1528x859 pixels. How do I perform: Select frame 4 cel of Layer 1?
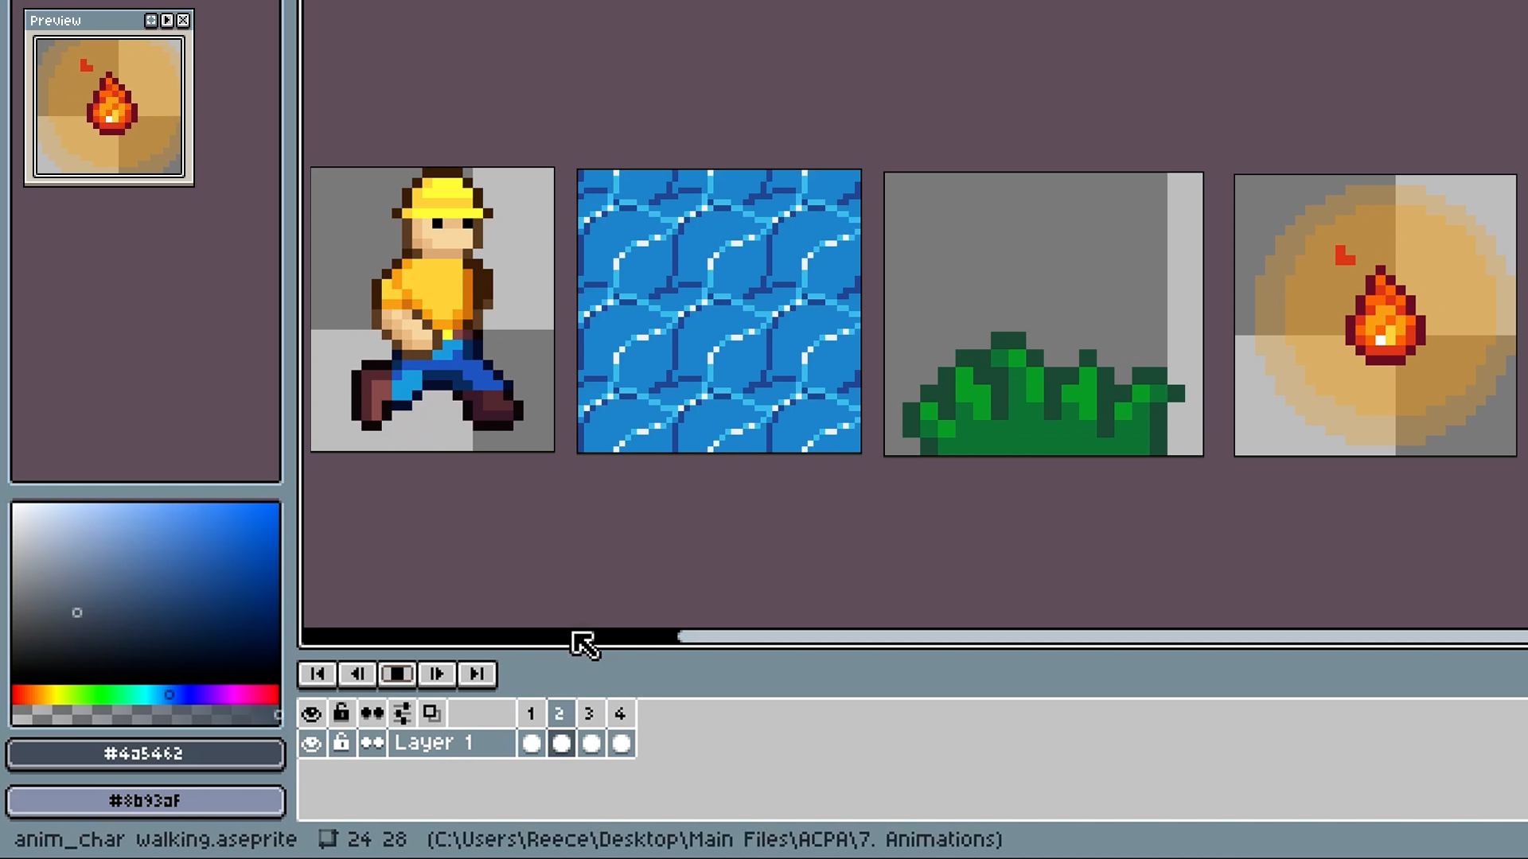pyautogui.click(x=621, y=744)
